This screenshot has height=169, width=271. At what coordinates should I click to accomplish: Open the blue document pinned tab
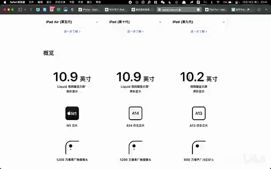pyautogui.click(x=45, y=10)
